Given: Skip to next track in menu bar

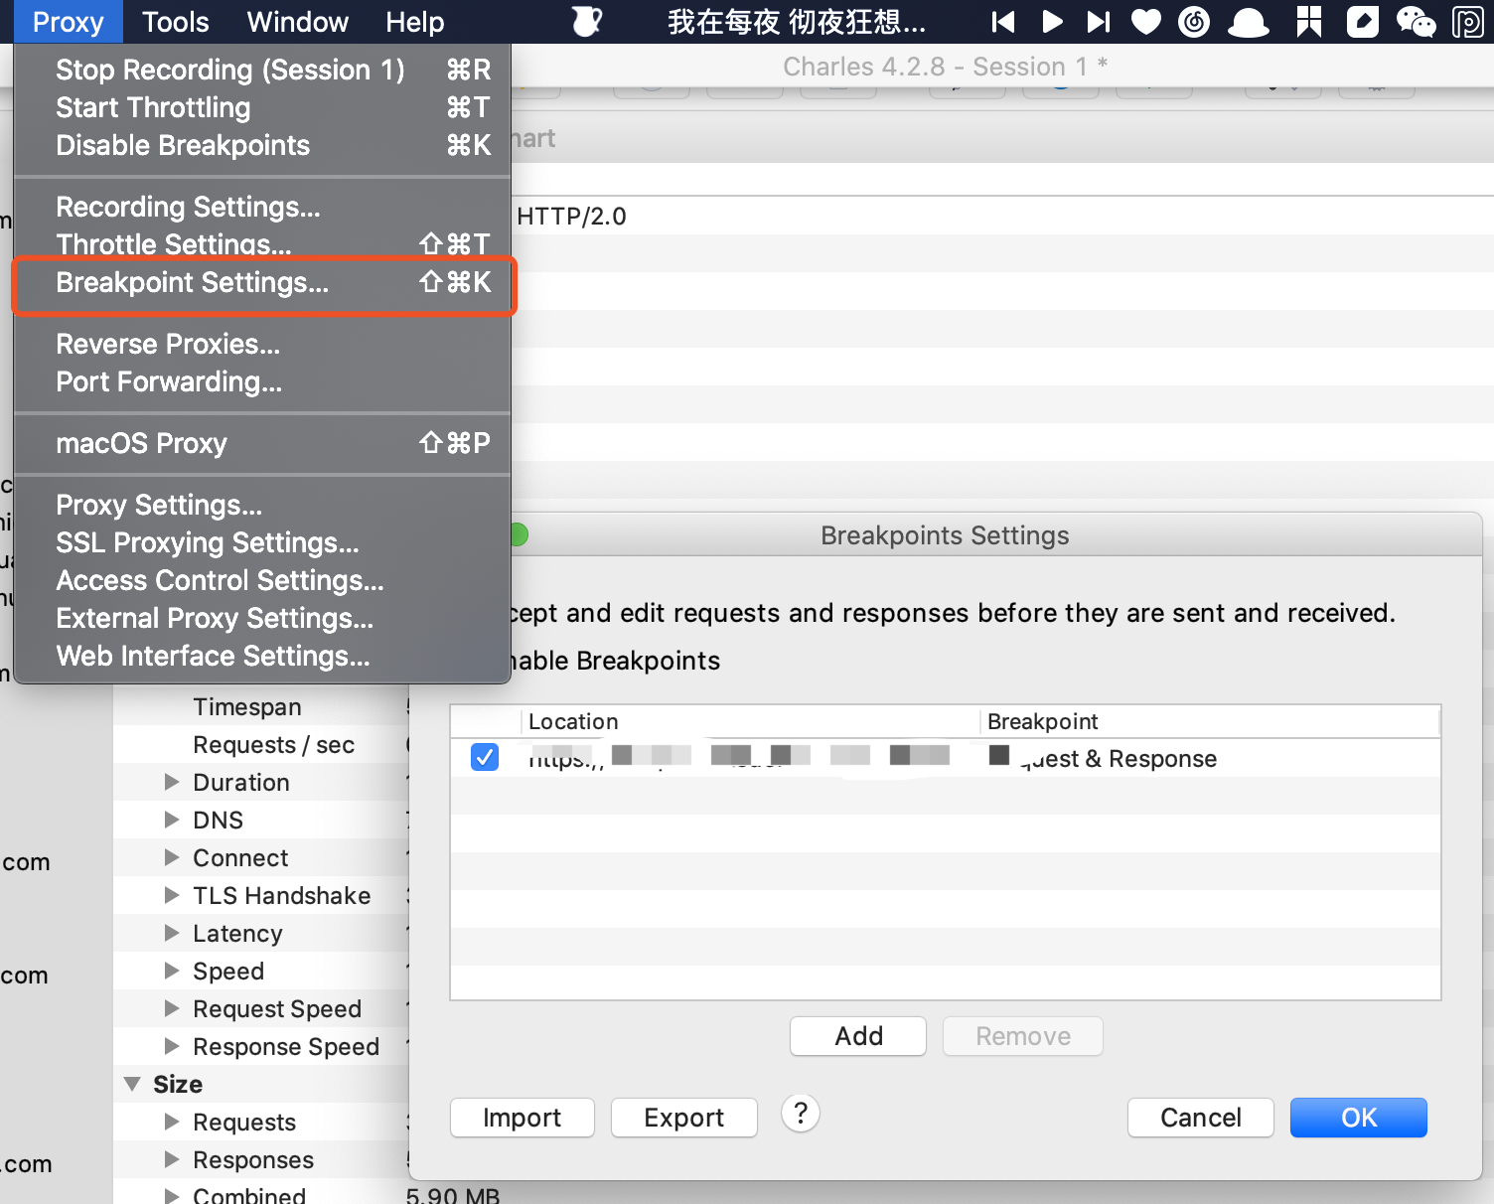Looking at the screenshot, I should 1099,21.
